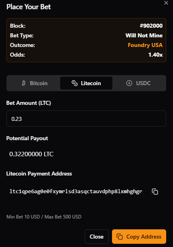Click the orange Copy Address button
The image size is (173, 247).
[x=139, y=237]
